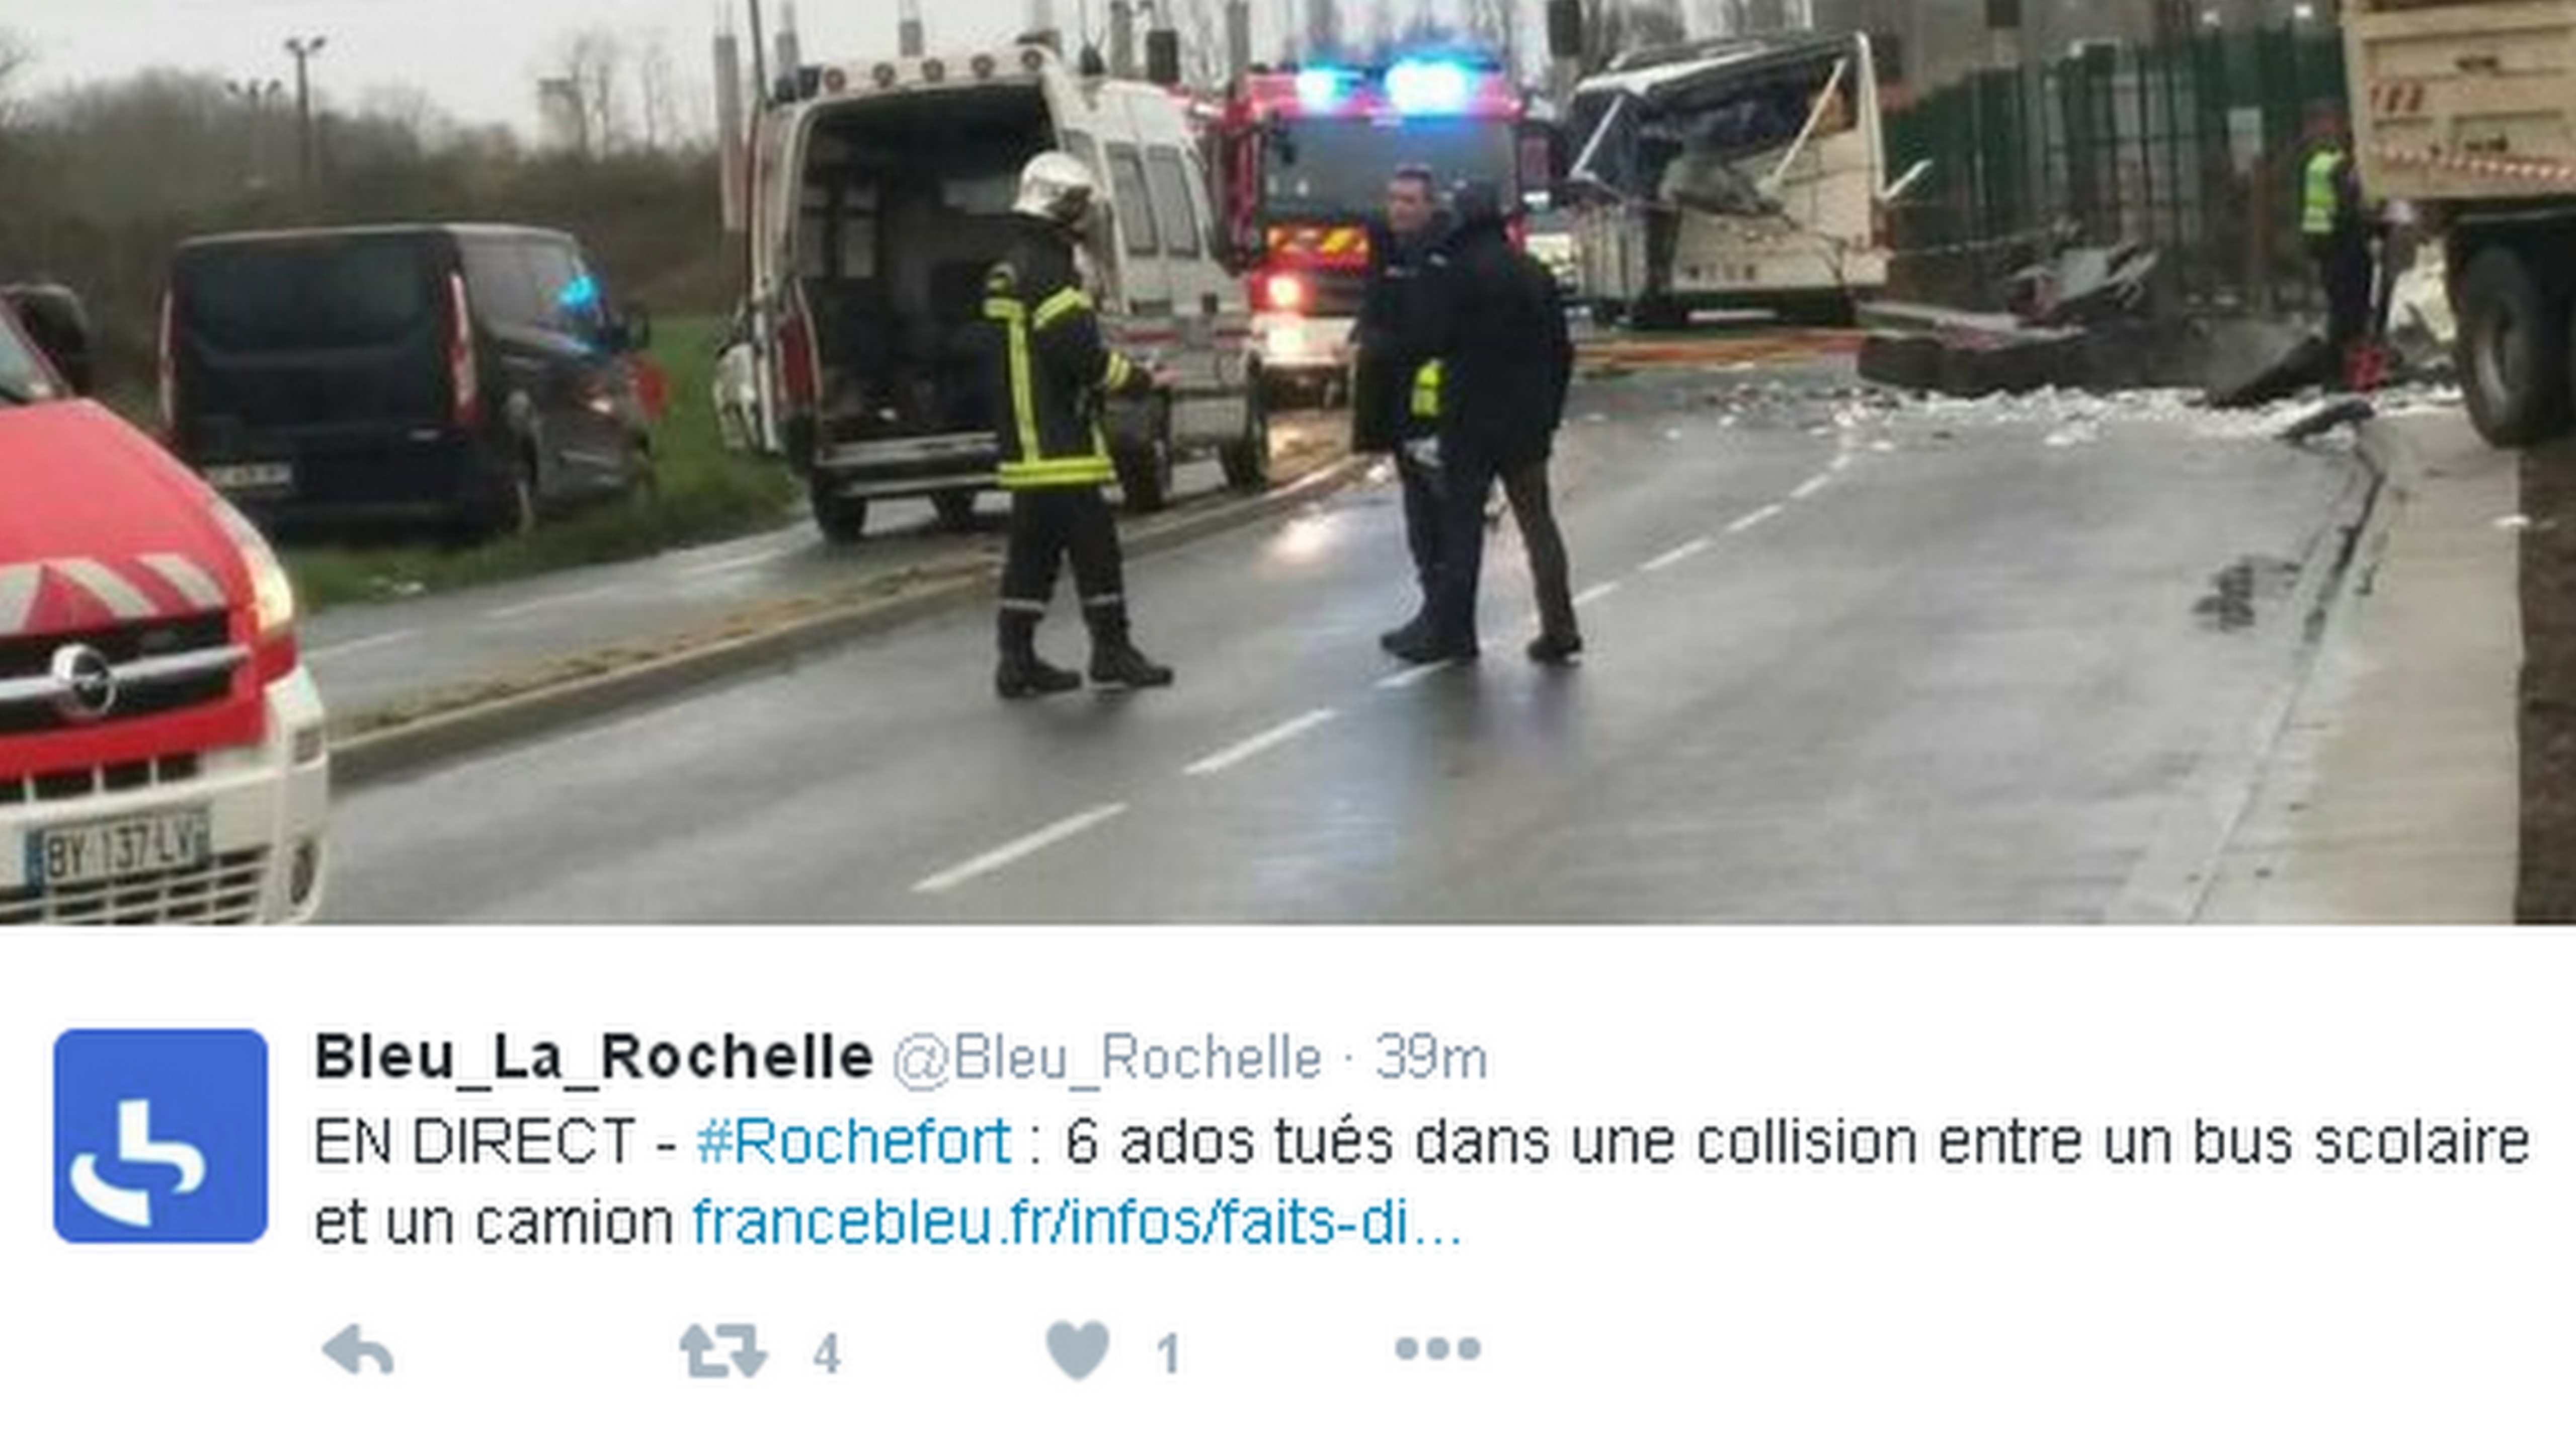Open the 39m timestamp permalink
This screenshot has width=2576, height=1449.
click(1431, 1058)
